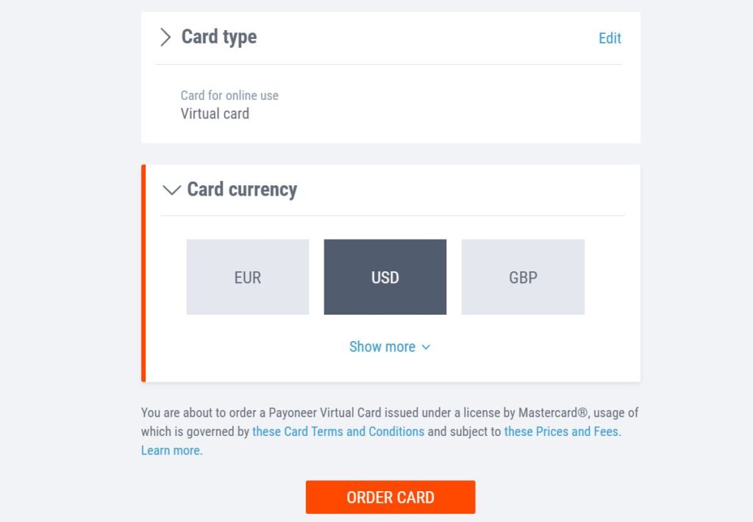Screen dimensions: 753x522
Task: Click the orange accent bar on the currency panel
Action: click(143, 272)
